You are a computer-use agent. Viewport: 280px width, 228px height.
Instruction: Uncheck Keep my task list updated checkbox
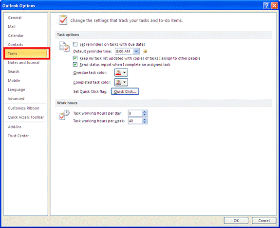pos(75,58)
